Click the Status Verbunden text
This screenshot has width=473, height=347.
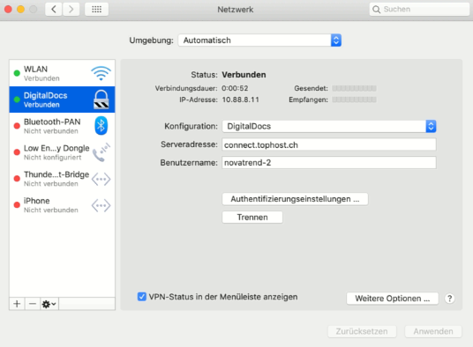tap(244, 75)
